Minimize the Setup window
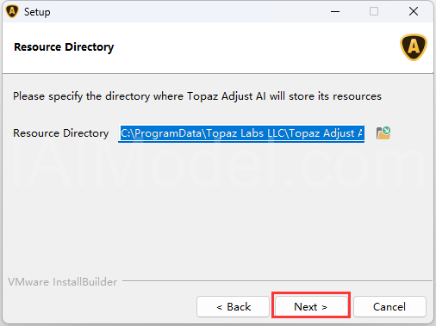 pyautogui.click(x=335, y=11)
